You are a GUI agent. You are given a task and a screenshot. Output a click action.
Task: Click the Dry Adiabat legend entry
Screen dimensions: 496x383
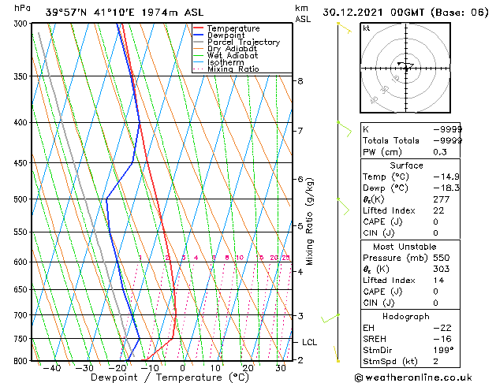pos(226,49)
